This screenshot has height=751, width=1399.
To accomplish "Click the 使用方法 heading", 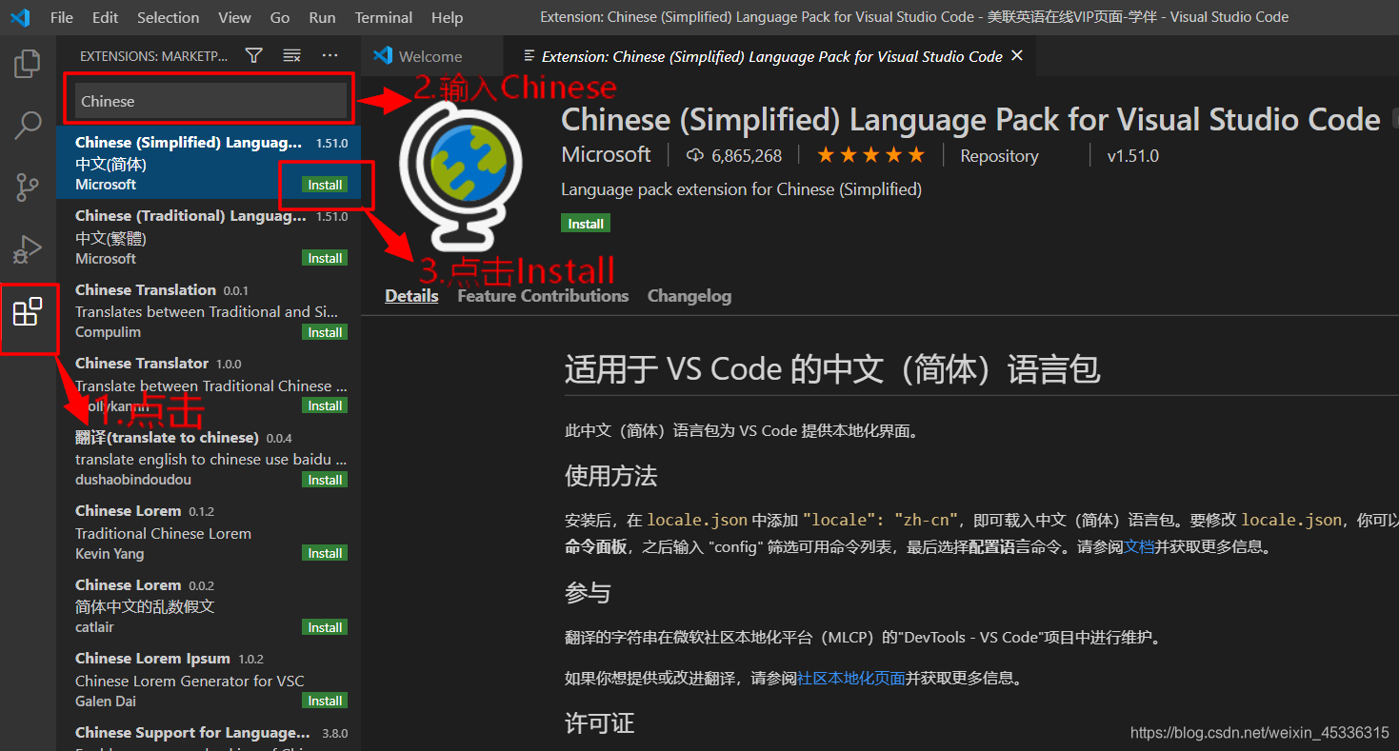I will click(611, 476).
